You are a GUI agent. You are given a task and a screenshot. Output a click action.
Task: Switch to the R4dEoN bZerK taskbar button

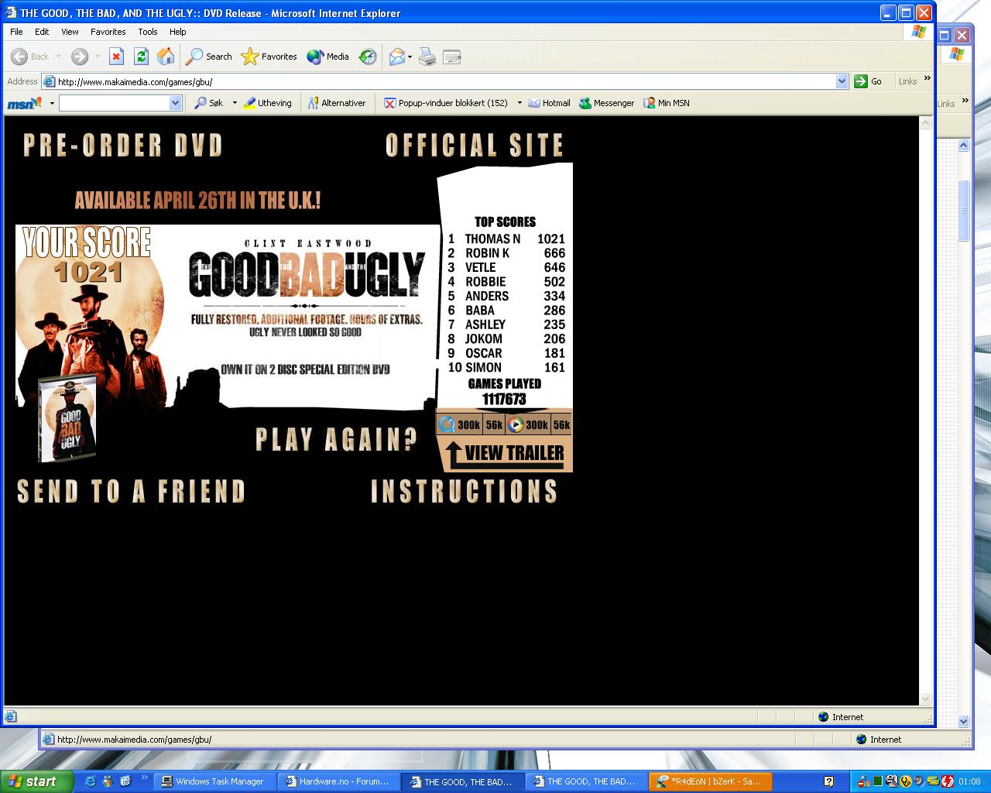[711, 781]
